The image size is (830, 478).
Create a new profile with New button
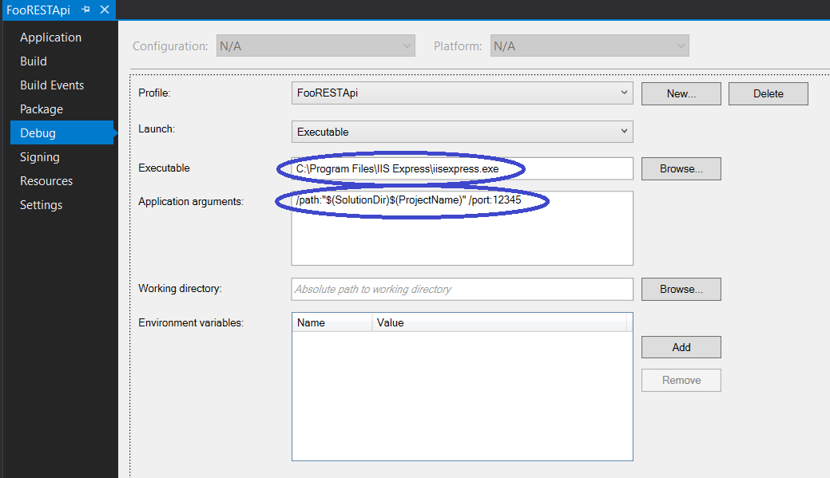pos(681,93)
